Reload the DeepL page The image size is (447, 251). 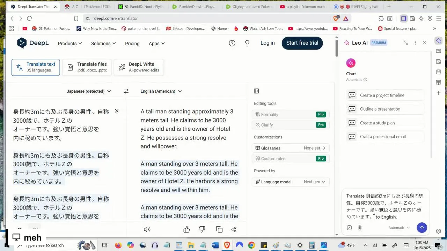point(29,18)
